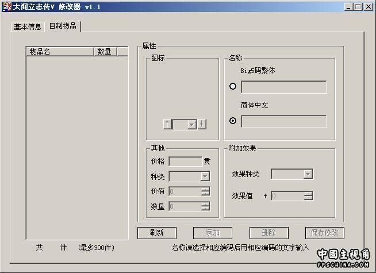Click the up arrow beside icon selector

click(167, 124)
